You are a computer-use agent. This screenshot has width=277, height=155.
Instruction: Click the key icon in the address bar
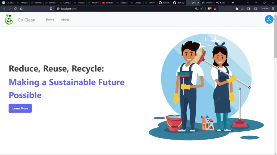coord(196,9)
